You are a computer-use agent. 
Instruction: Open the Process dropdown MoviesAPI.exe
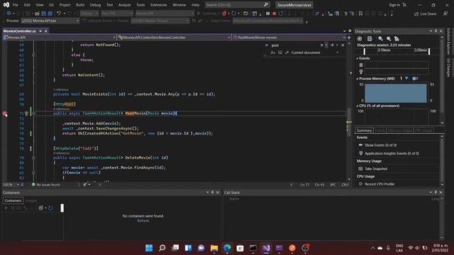(x=50, y=21)
